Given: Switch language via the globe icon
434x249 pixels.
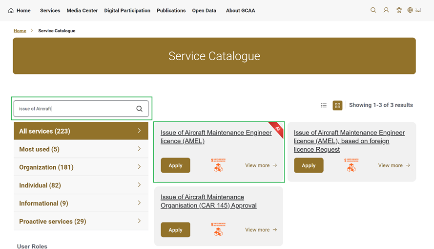Looking at the screenshot, I should pyautogui.click(x=410, y=10).
